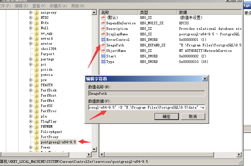Viewport: 251px width, 166px height.
Task: Select the DependOnService value icon
Action: point(103,23)
